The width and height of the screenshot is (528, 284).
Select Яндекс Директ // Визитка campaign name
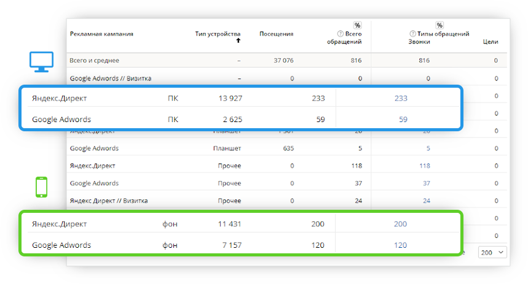(109, 201)
